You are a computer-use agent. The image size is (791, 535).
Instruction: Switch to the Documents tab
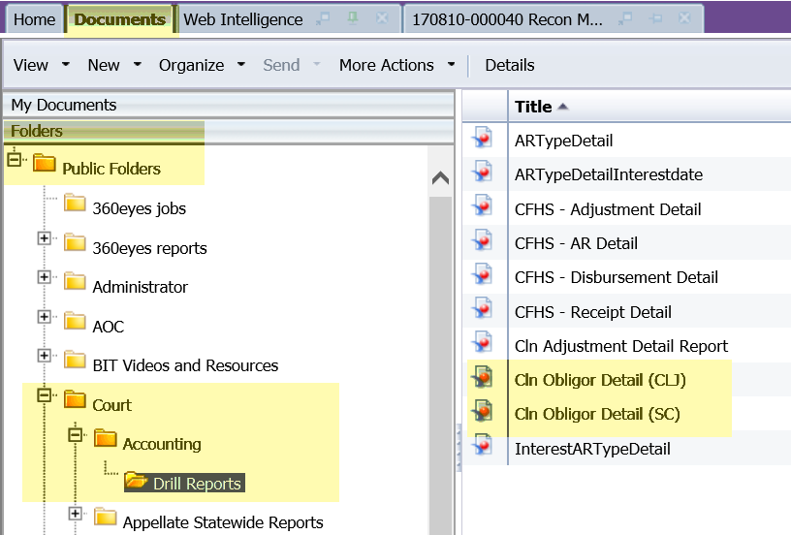120,19
